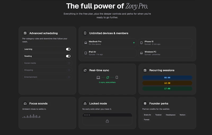Click the green online dot on MacBook Pro
The width and height of the screenshot is (212, 135).
pos(134,43)
